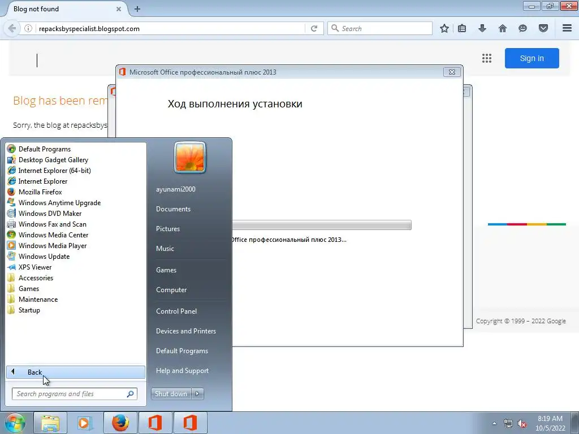Bookmark this page with the star icon

444,28
